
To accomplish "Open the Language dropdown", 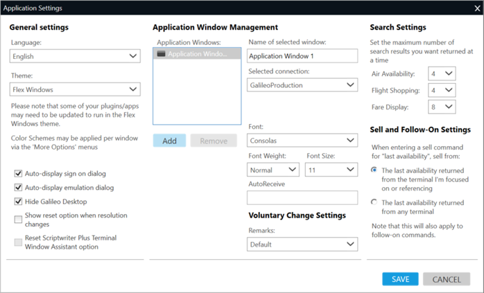I will (76, 56).
